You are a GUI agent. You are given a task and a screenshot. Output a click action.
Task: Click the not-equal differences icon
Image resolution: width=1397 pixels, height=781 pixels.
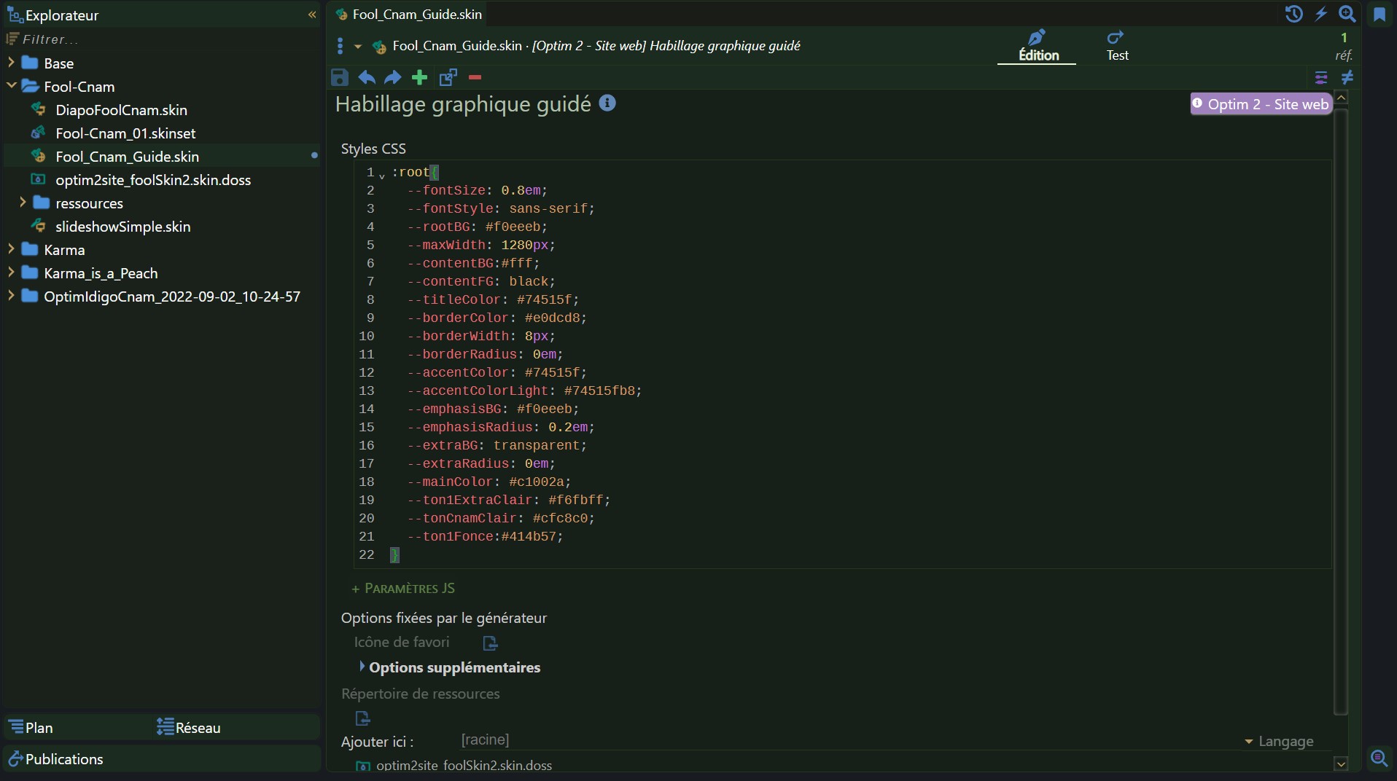click(1347, 77)
